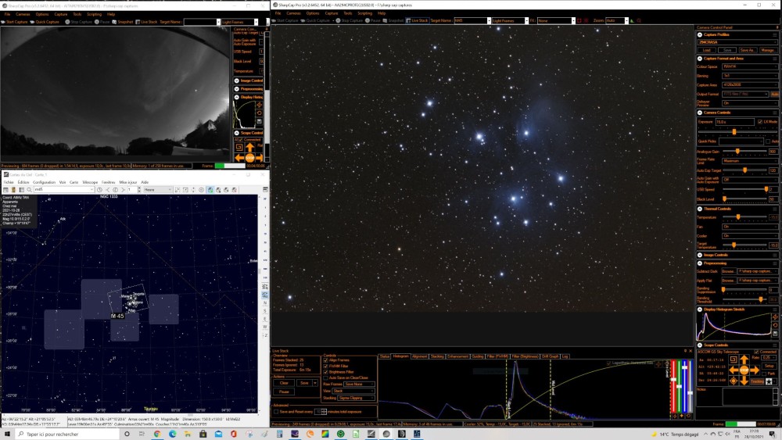The width and height of the screenshot is (782, 440).
Task: Click the scope move up arrow
Action: 744,358
